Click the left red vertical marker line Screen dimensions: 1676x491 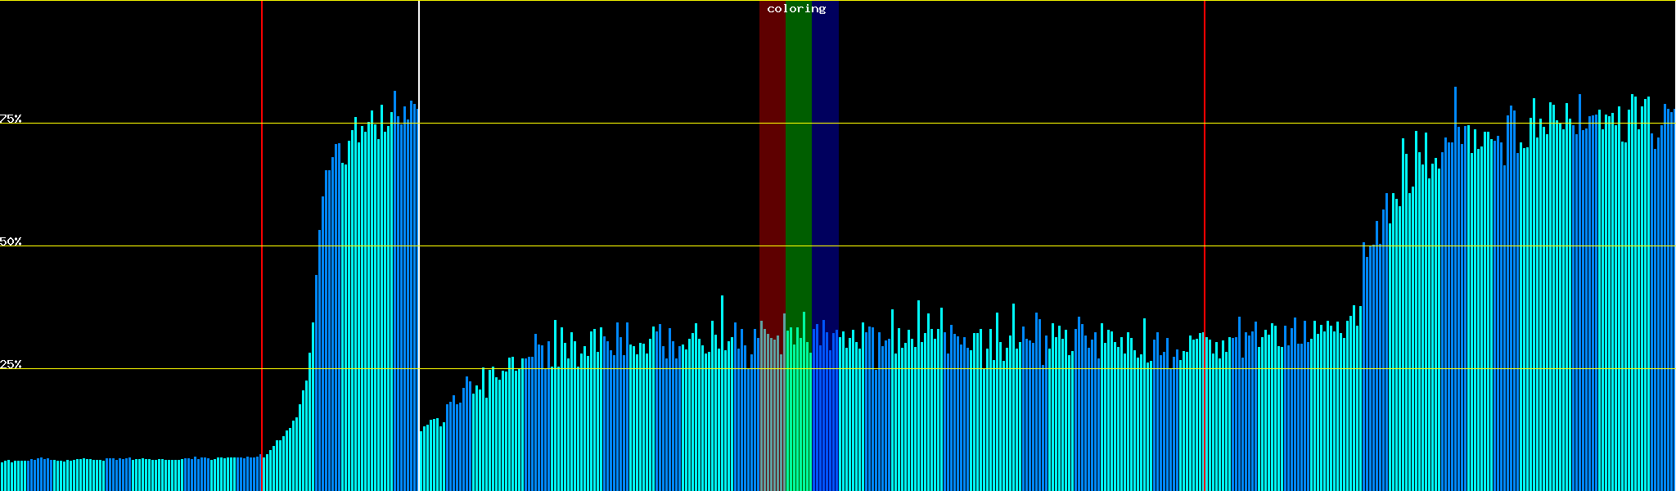(x=262, y=205)
